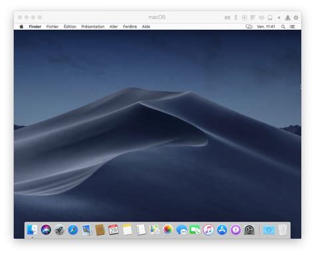Open the Aide menu
The image size is (315, 255).
146,27
